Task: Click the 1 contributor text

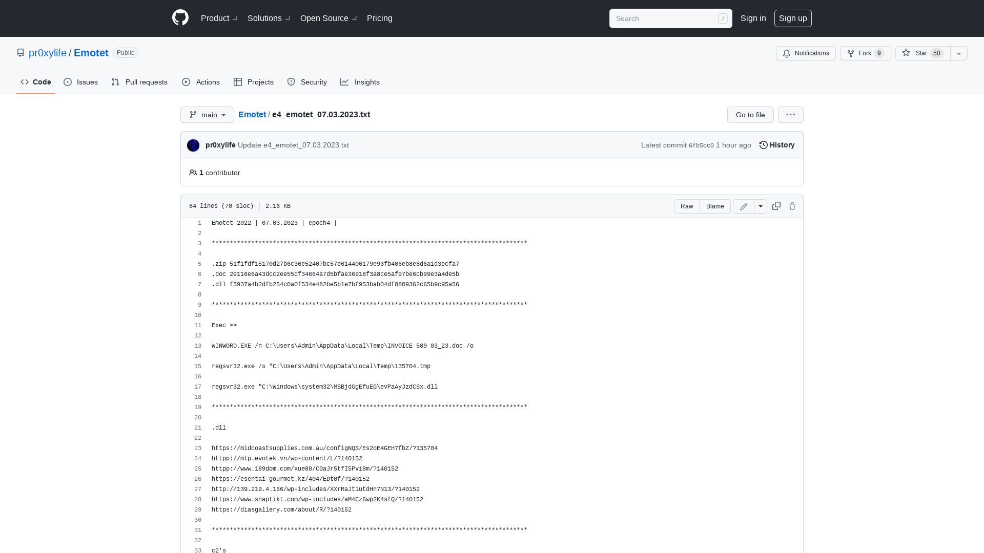Action: [219, 173]
